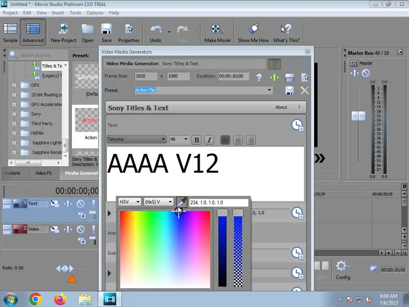This screenshot has width=409, height=307.
Task: Mute the Master bus
Action: click(x=366, y=73)
